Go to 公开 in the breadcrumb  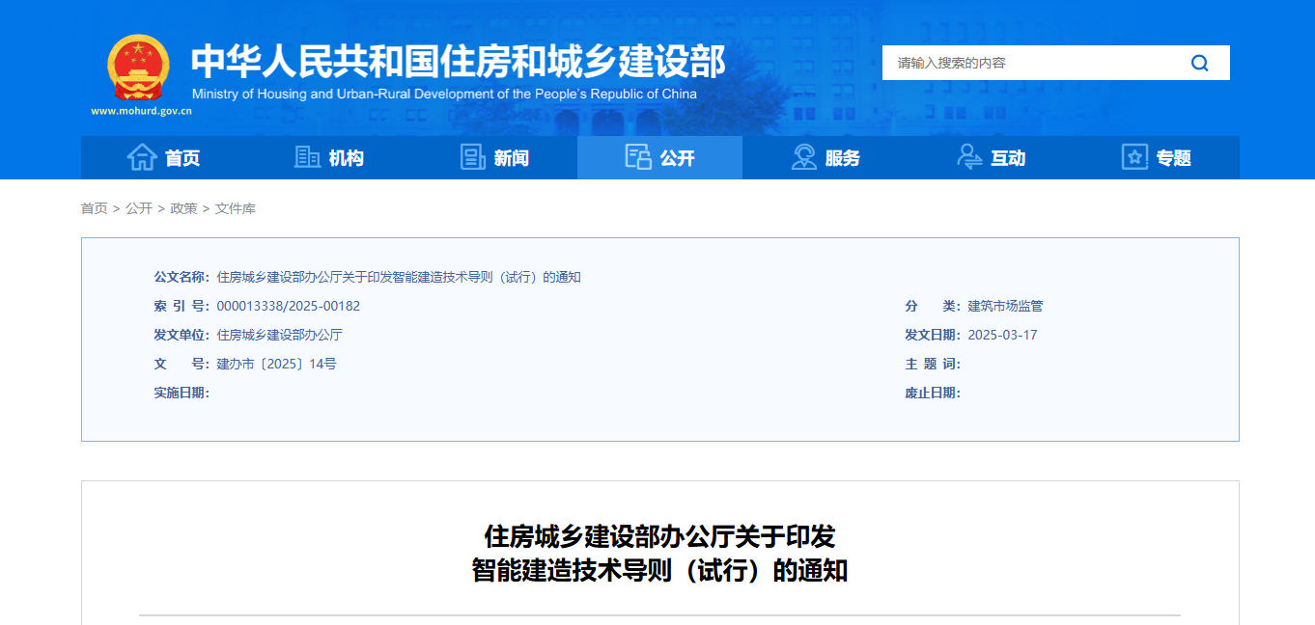[139, 208]
